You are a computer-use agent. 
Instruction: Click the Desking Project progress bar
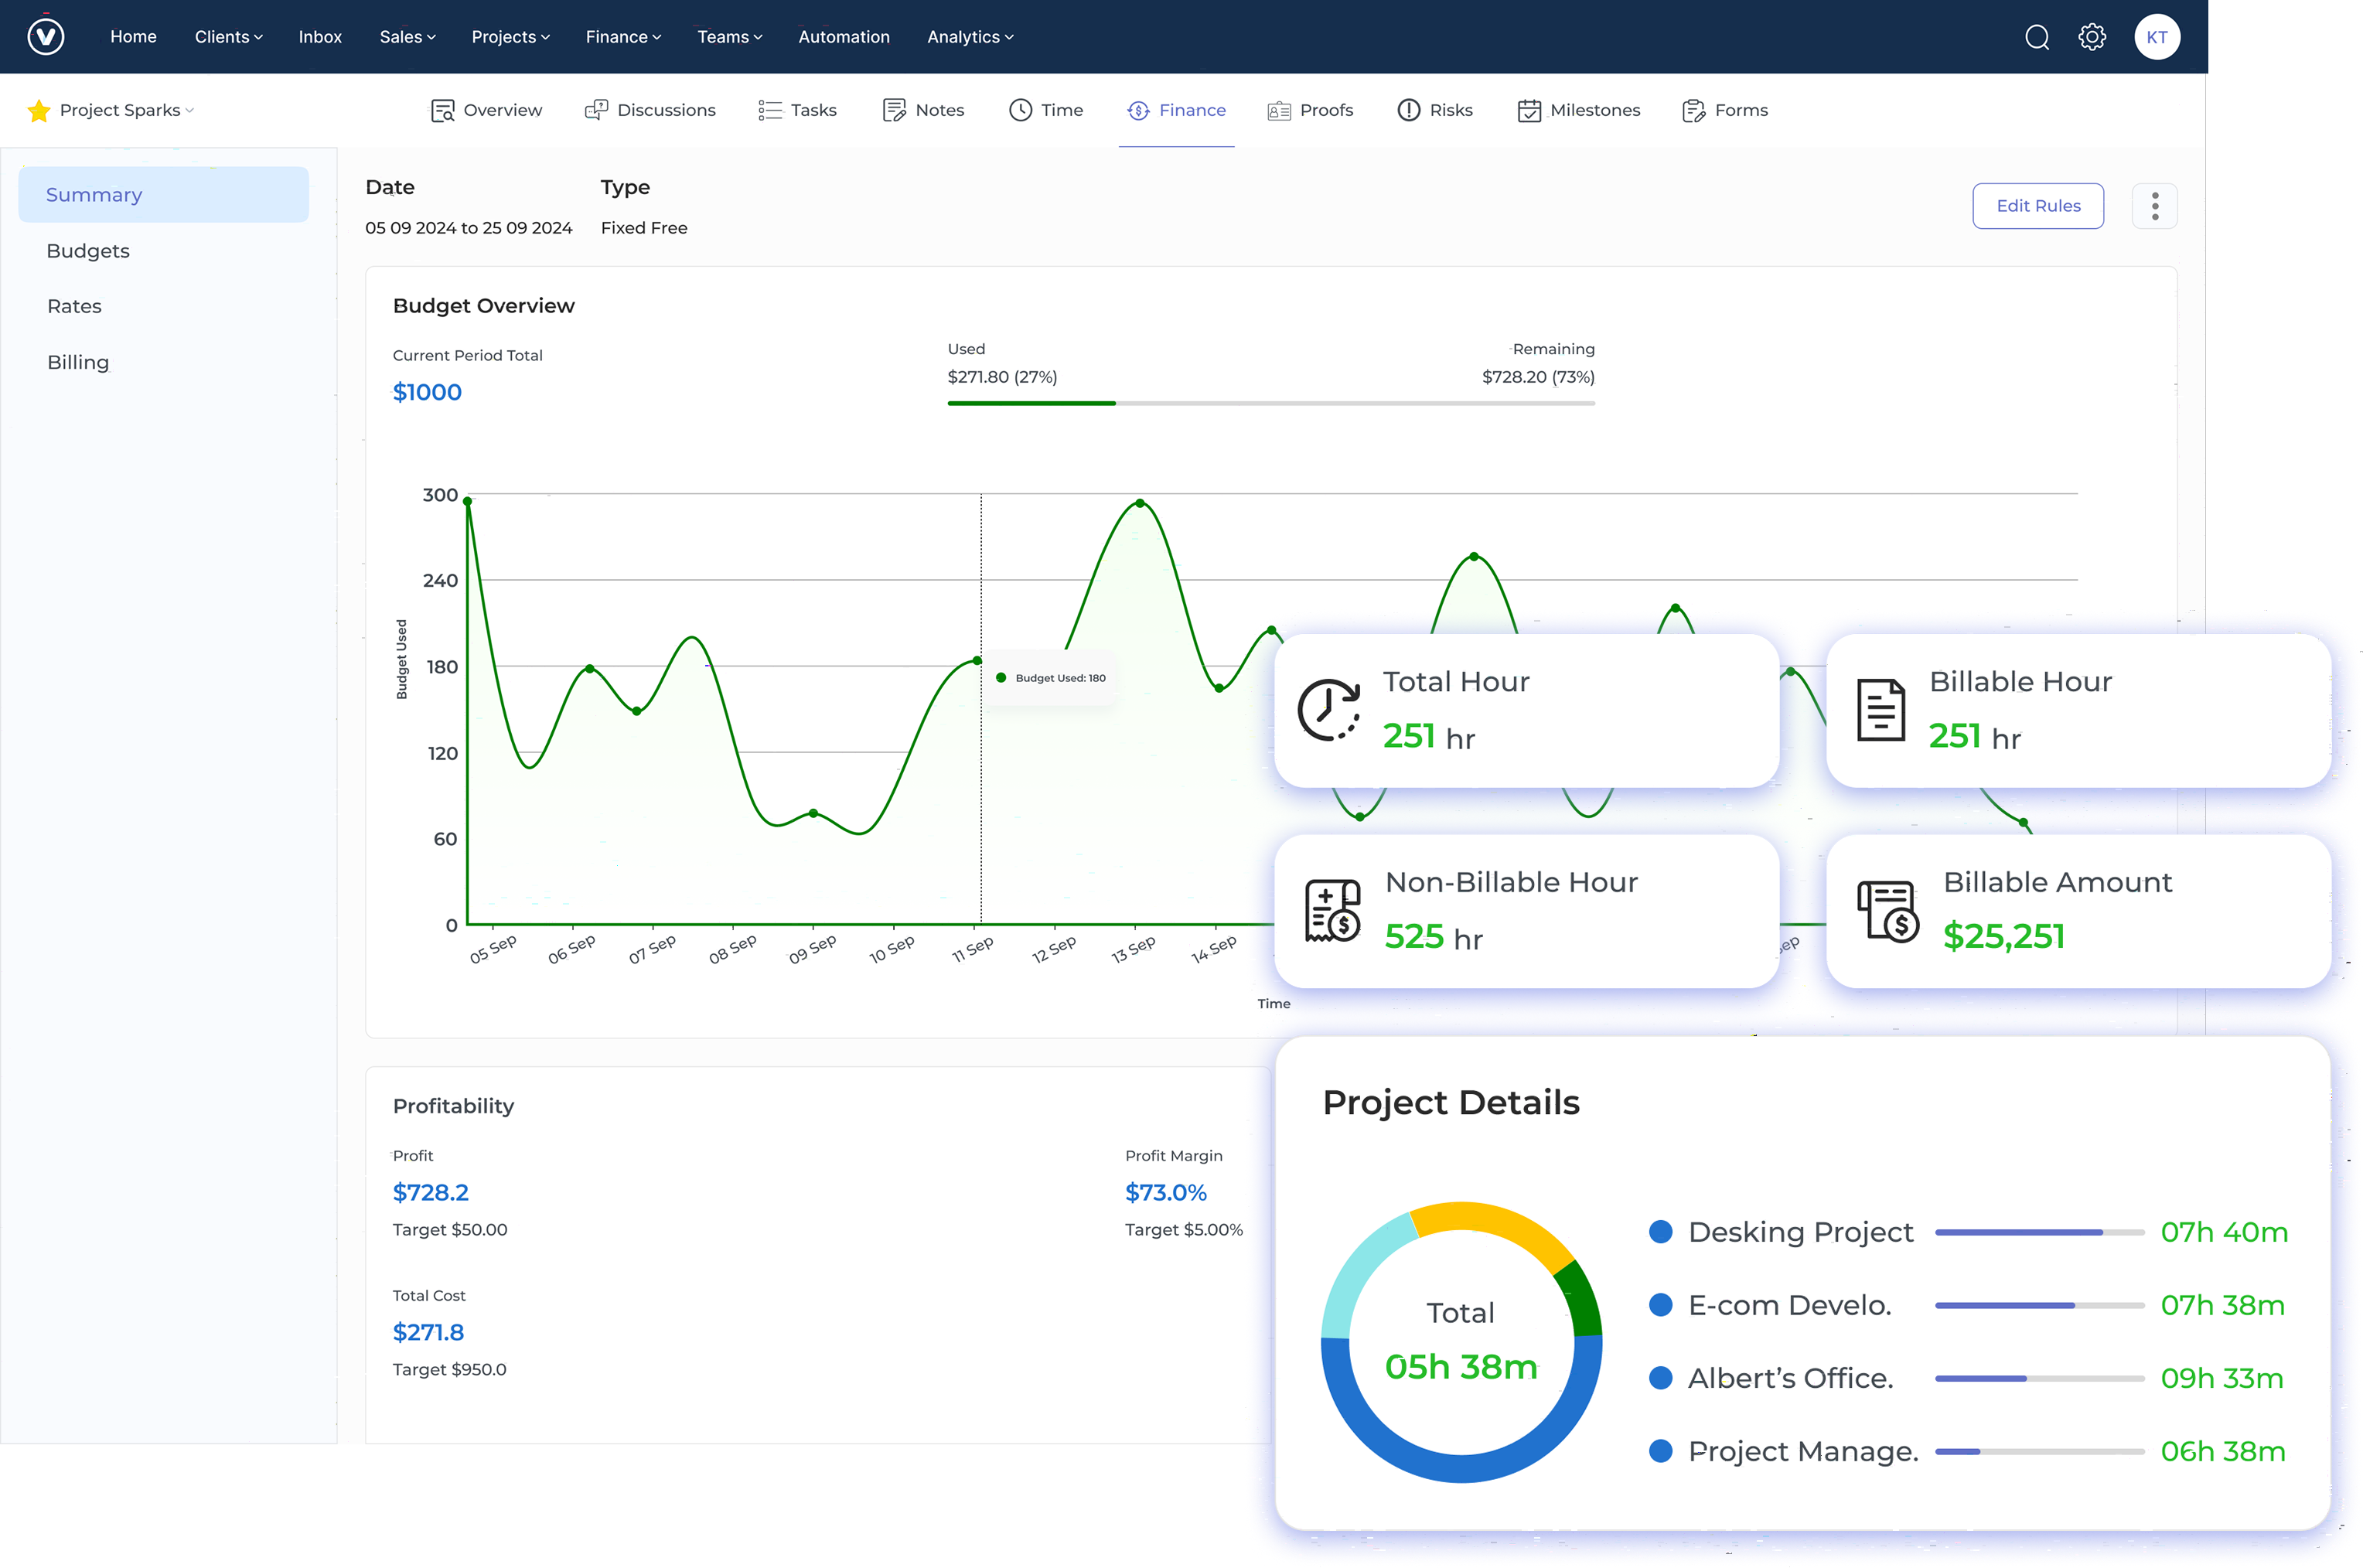coord(2039,1232)
